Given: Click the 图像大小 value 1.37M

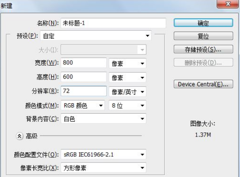Looking at the screenshot, I should click(x=203, y=135).
